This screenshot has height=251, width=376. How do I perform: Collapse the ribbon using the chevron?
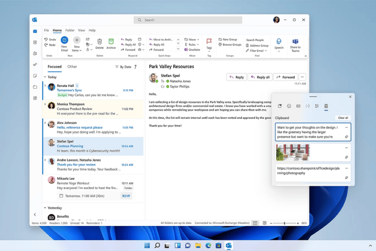pyautogui.click(x=306, y=56)
